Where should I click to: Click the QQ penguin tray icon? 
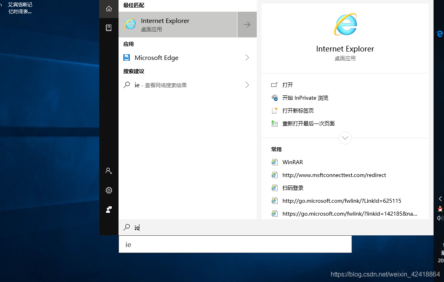click(440, 209)
